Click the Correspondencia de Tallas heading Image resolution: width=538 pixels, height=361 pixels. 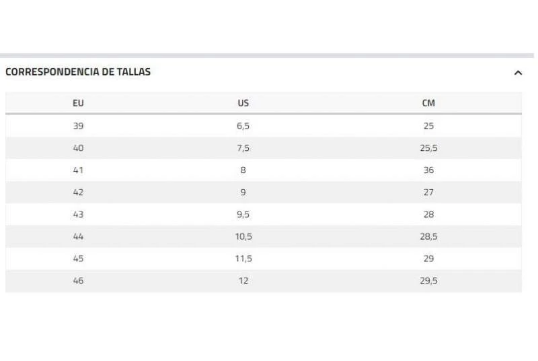[x=78, y=72]
